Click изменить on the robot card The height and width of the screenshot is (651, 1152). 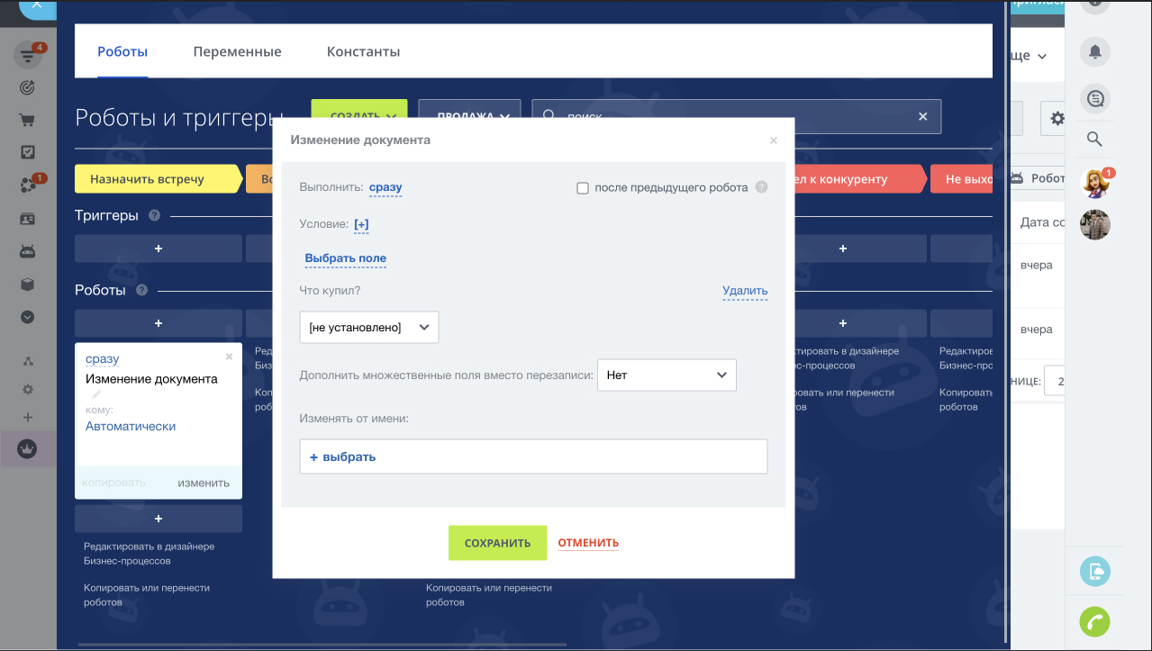point(204,483)
